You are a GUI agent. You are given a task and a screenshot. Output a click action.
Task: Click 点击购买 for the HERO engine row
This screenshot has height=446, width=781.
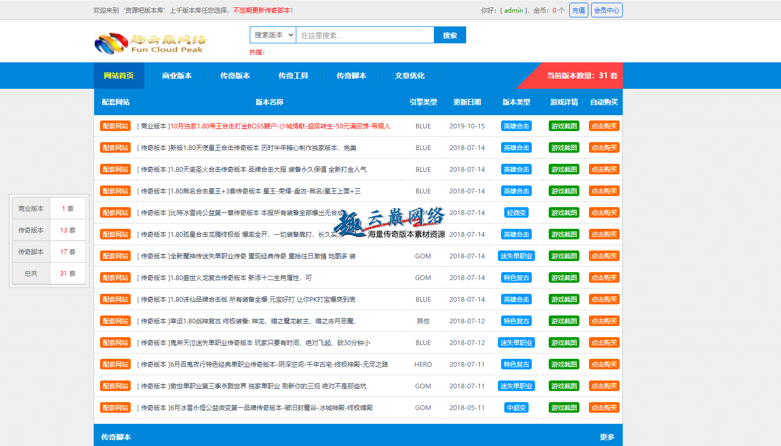point(604,364)
